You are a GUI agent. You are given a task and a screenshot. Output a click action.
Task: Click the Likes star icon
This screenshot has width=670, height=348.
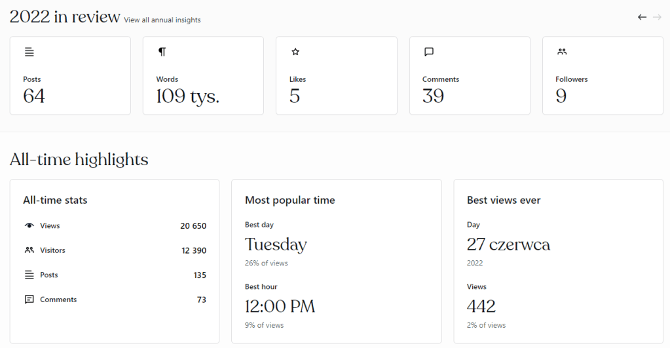[295, 52]
